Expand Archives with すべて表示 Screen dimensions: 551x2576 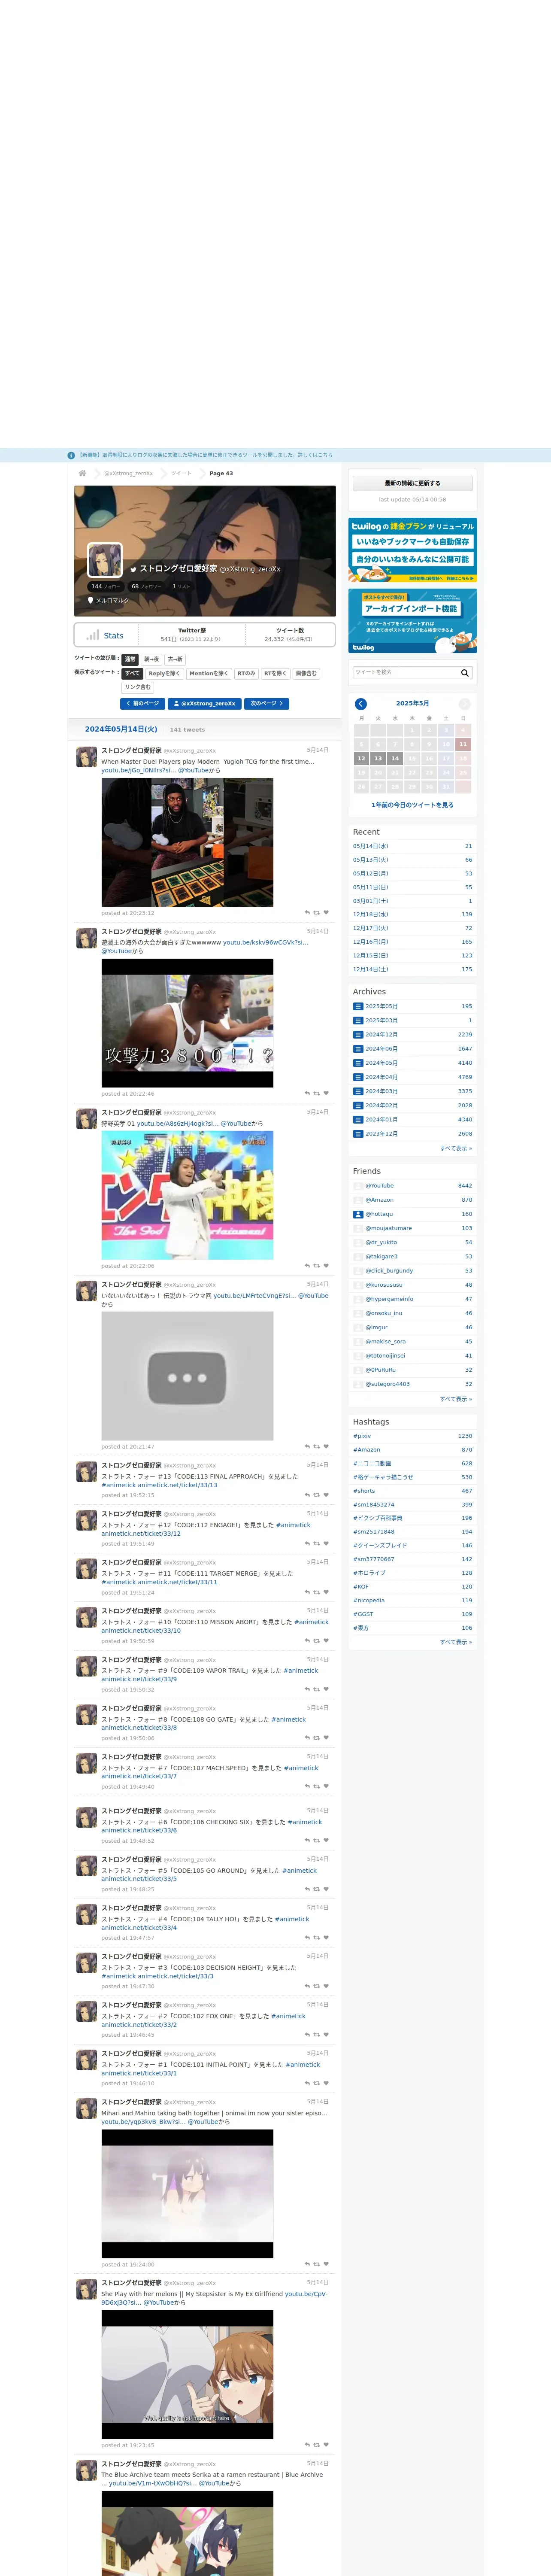(x=456, y=1148)
